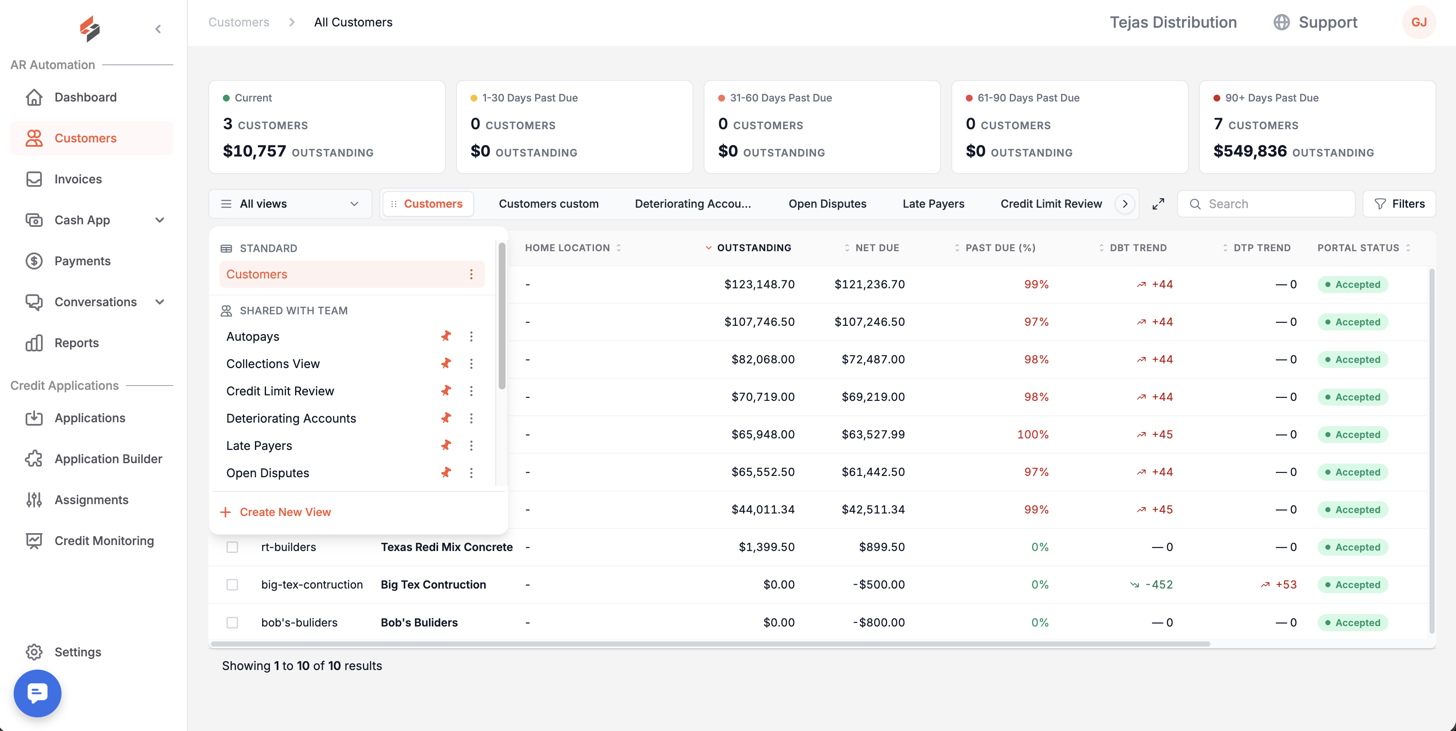Screen dimensions: 1456x731
Task: Click the GJ user avatar
Action: pyautogui.click(x=1419, y=22)
